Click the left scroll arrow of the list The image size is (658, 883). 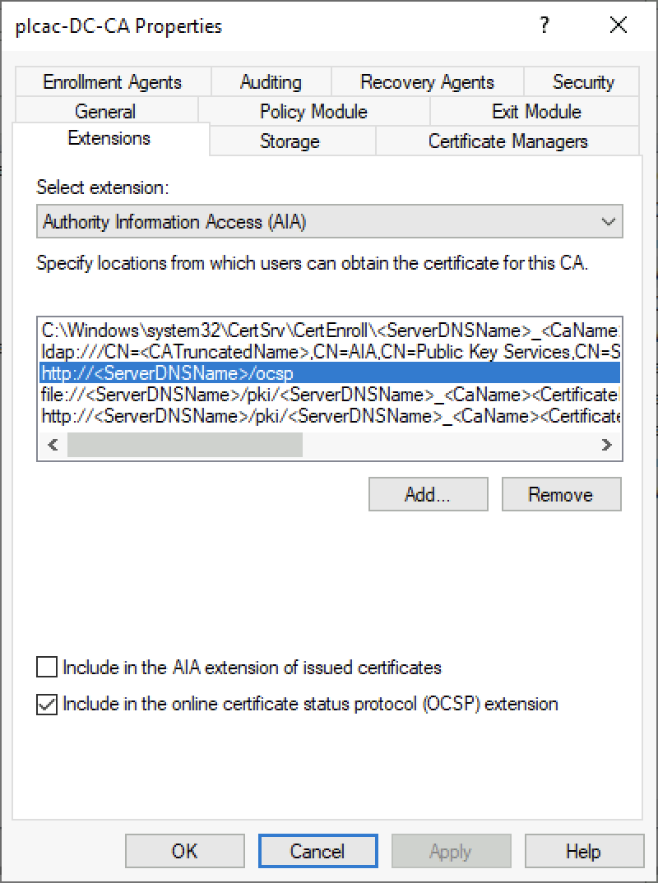51,444
